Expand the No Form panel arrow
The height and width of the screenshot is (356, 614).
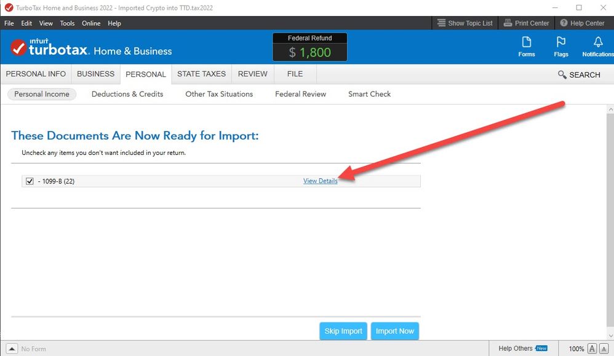[12, 349]
